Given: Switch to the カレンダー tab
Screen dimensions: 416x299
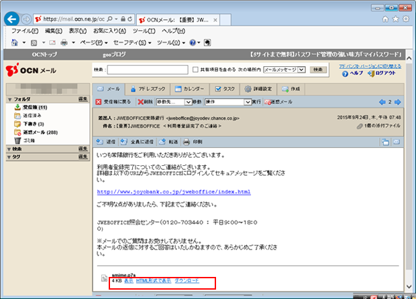Looking at the screenshot, I should coord(190,89).
